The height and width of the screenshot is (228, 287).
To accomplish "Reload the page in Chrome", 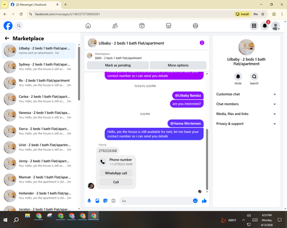I will tap(21, 14).
